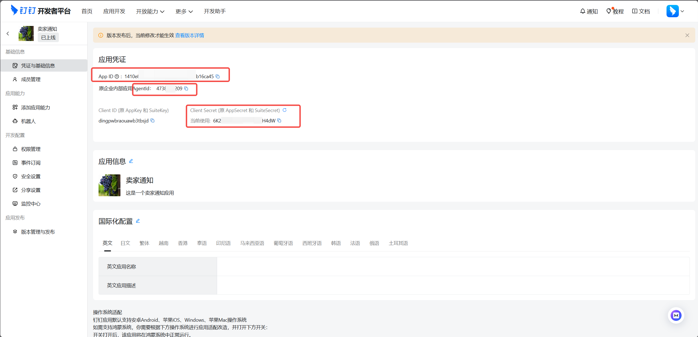Click the Client ID (原 AppKey 和 SuiteKey) label

click(134, 110)
